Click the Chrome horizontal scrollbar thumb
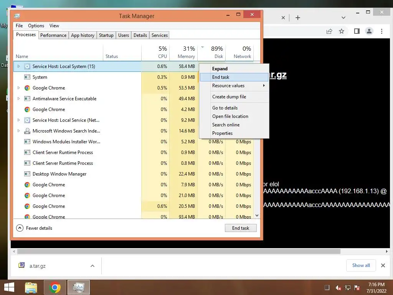This screenshot has height=295, width=393. point(179,251)
